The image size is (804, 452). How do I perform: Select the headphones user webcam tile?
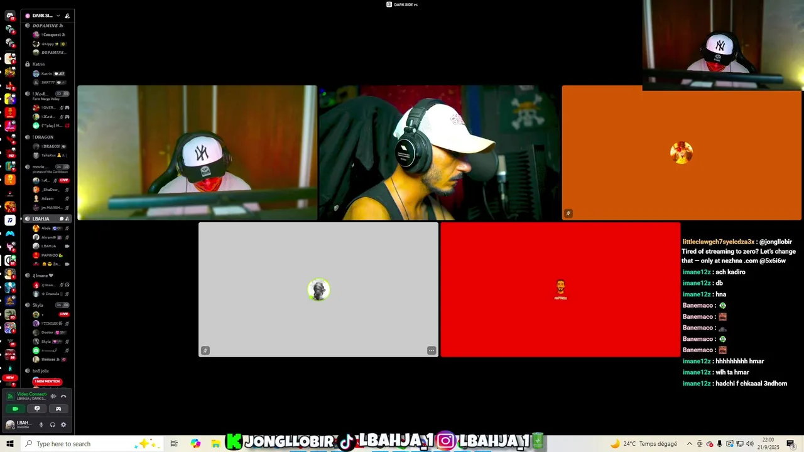pyautogui.click(x=440, y=153)
